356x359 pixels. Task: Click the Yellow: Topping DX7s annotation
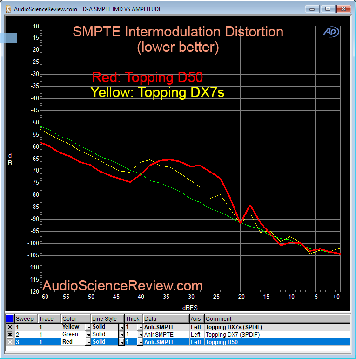[157, 92]
